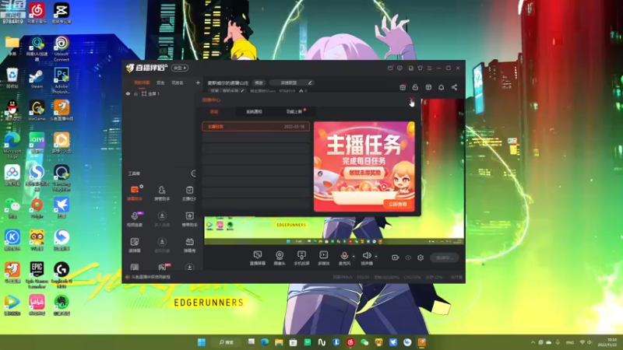Click the title bar save-like icon
623x350 pixels.
point(410,68)
